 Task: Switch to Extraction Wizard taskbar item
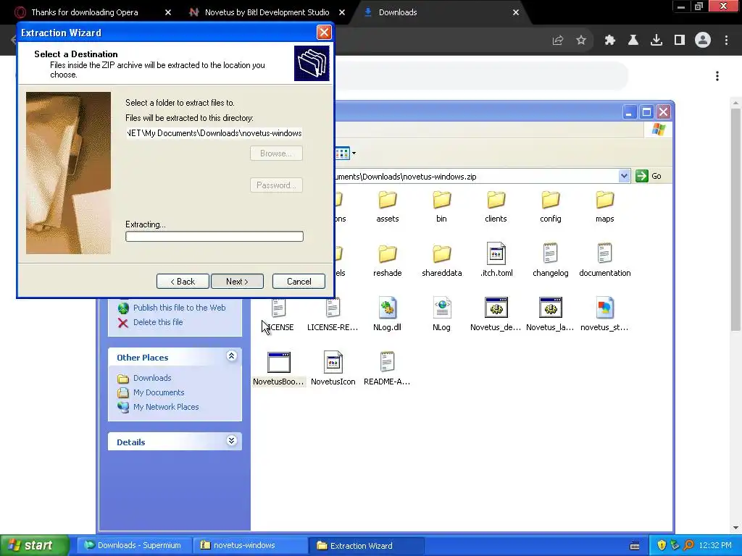point(367,545)
